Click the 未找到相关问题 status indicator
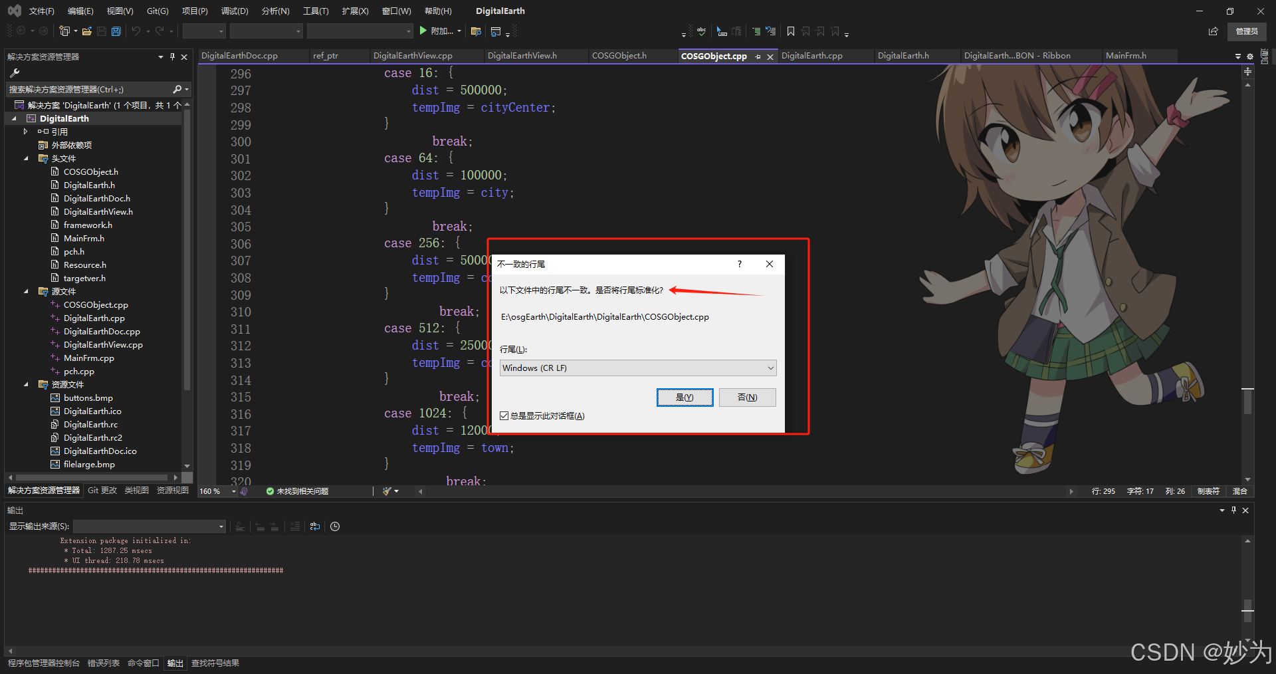Viewport: 1276px width, 674px height. 297,491
